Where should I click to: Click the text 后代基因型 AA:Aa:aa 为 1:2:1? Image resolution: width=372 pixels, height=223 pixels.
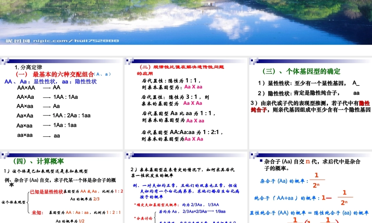pos(182,132)
